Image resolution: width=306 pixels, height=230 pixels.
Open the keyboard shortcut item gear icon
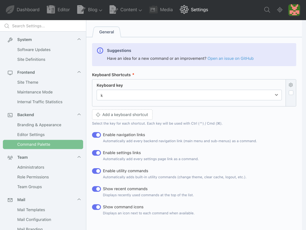[x=290, y=85]
